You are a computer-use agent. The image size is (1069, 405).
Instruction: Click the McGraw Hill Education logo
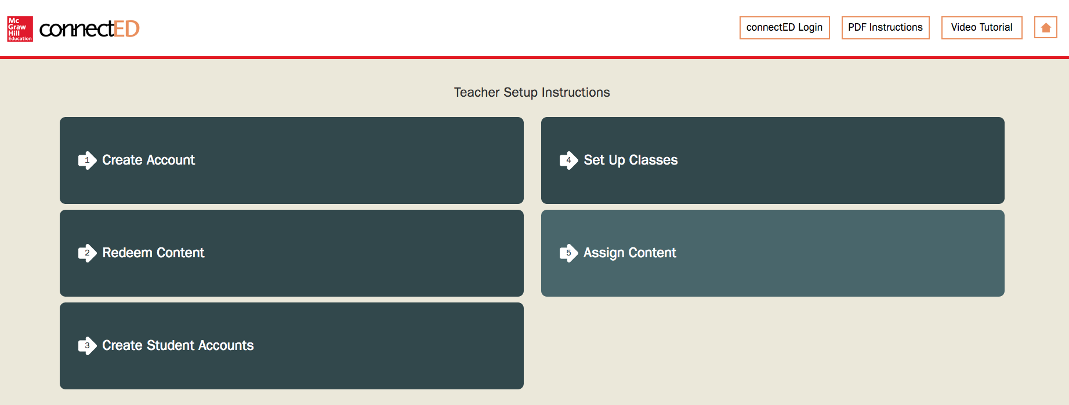tap(20, 28)
